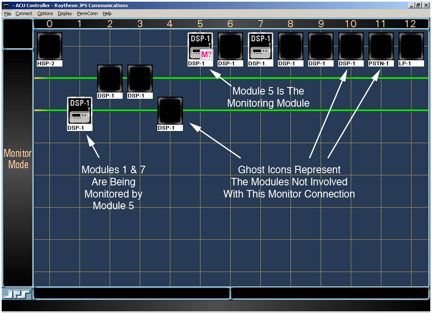Open the PermConn menu
The height and width of the screenshot is (313, 432).
tap(87, 13)
